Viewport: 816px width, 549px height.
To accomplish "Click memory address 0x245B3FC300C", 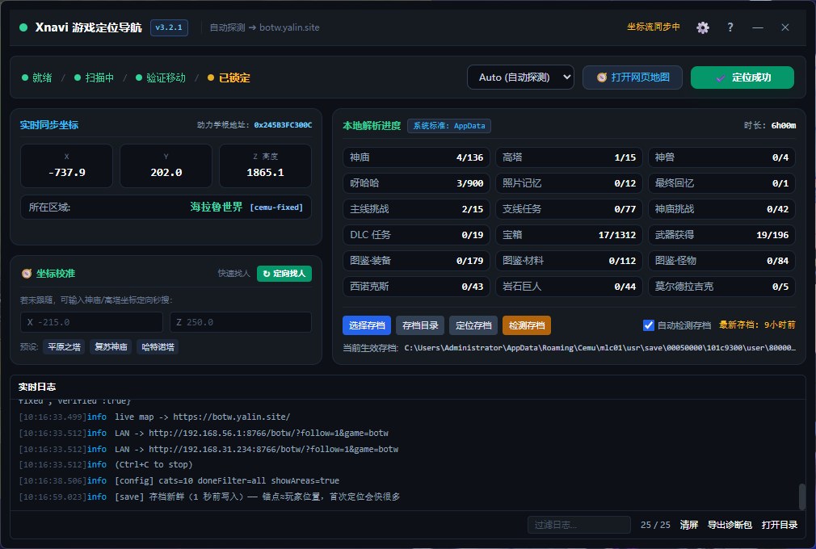I will [x=283, y=125].
